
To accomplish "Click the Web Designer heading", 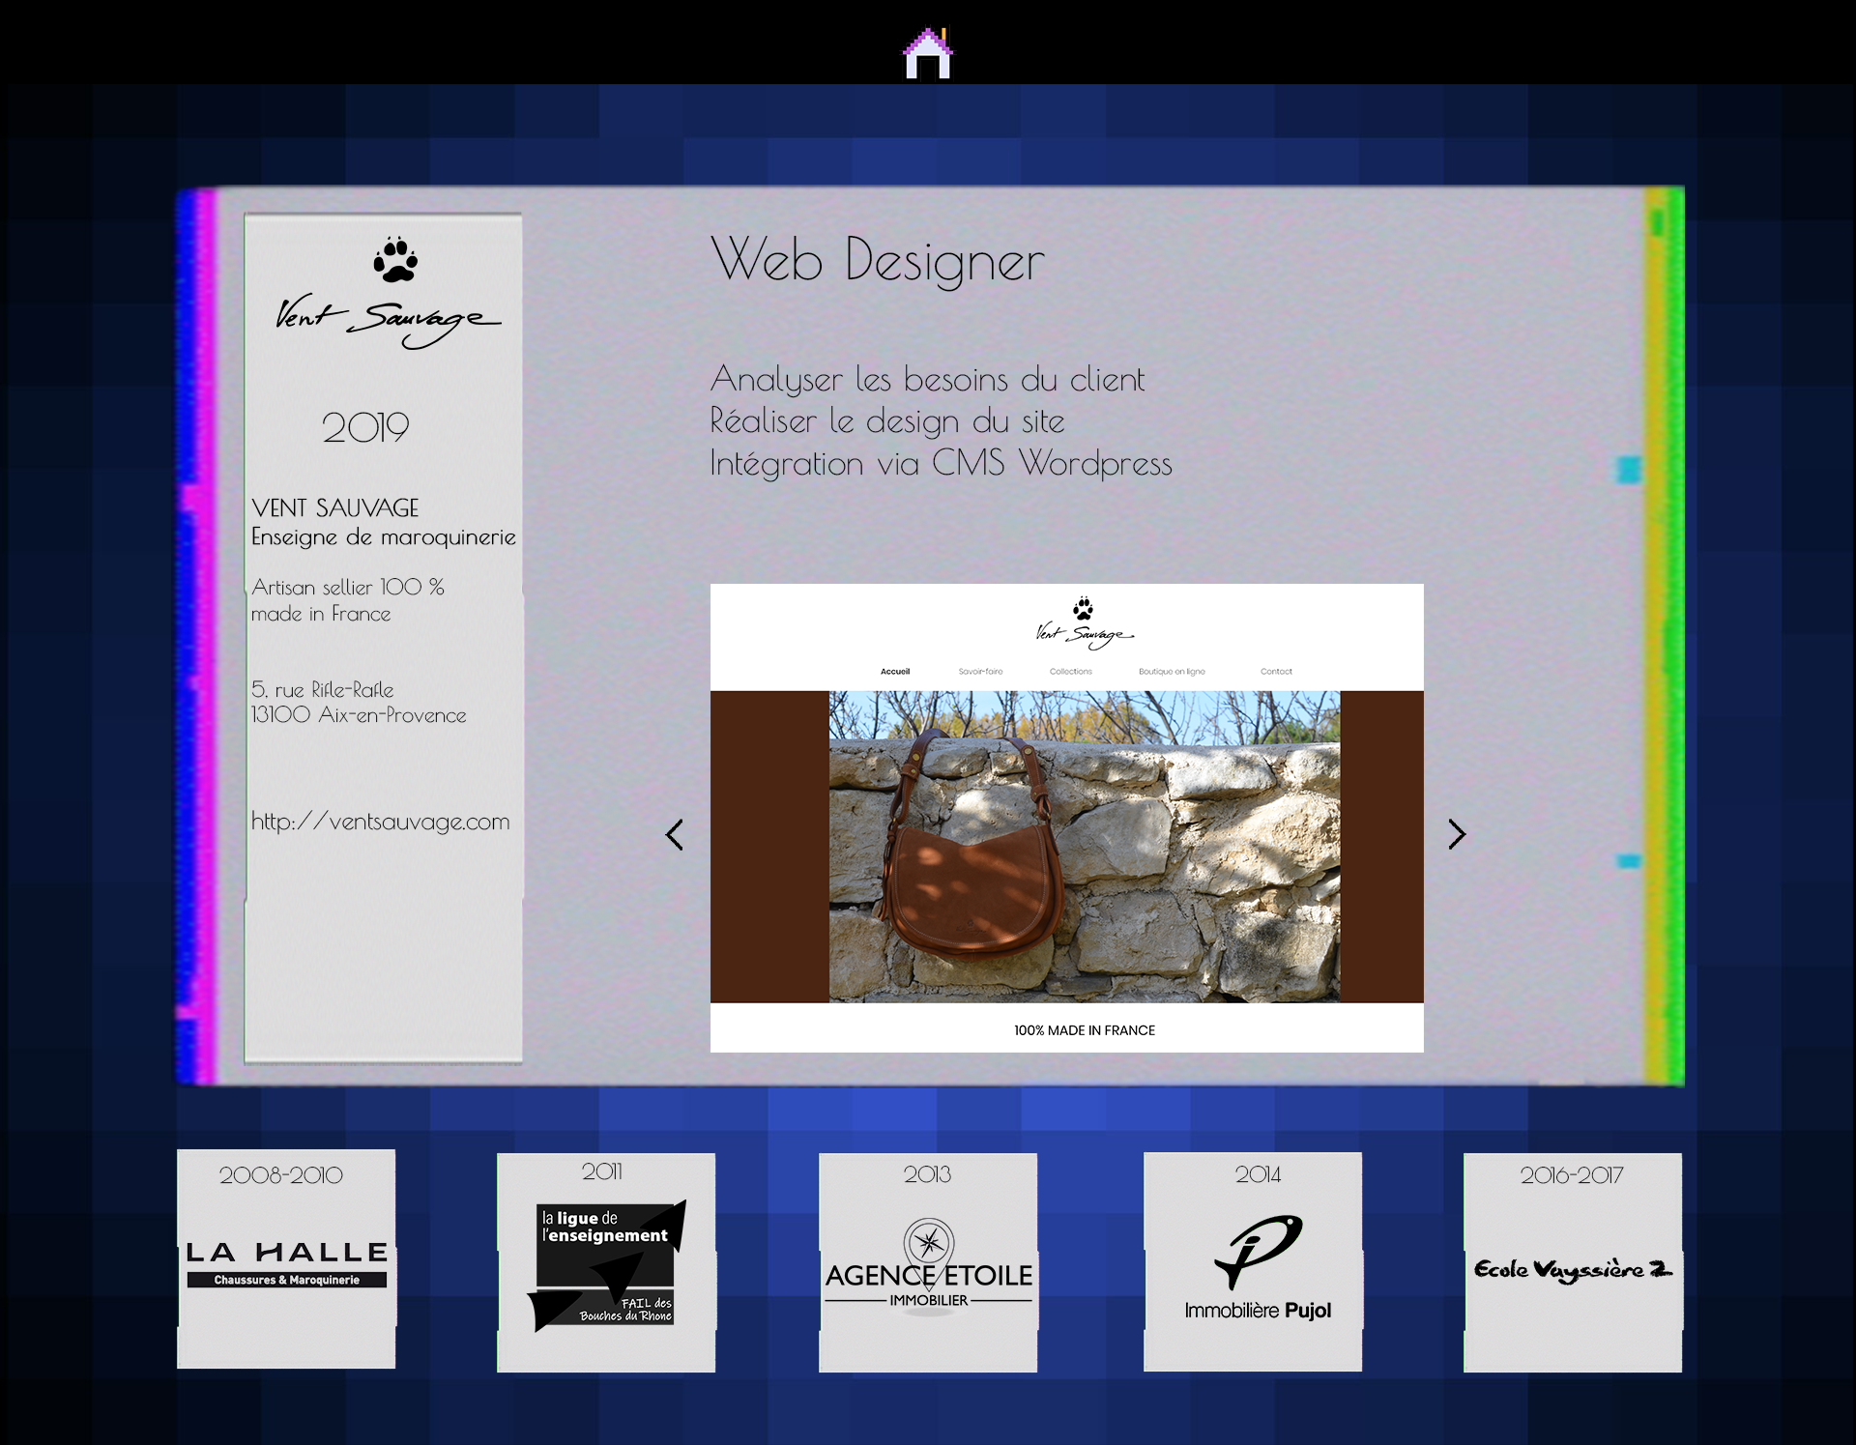I will [878, 261].
